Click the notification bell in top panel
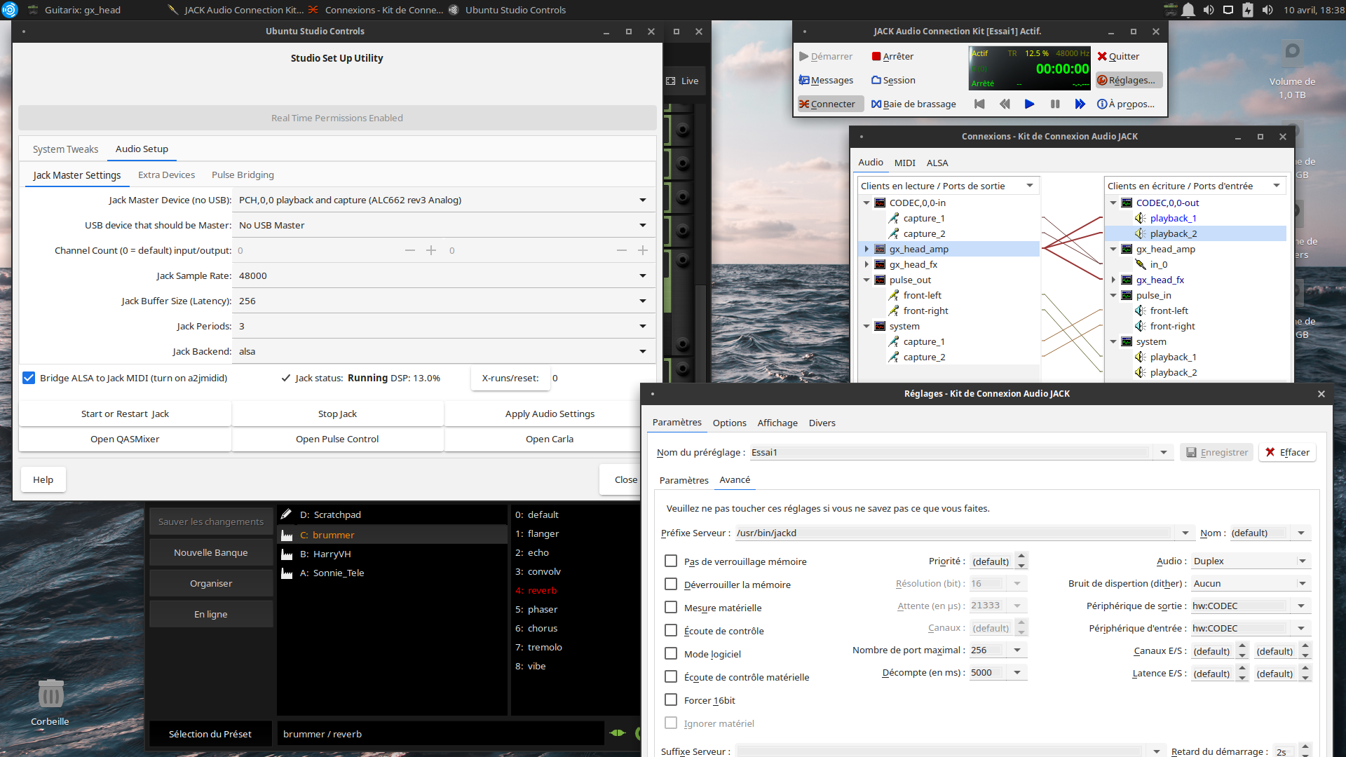The image size is (1346, 757). tap(1188, 10)
